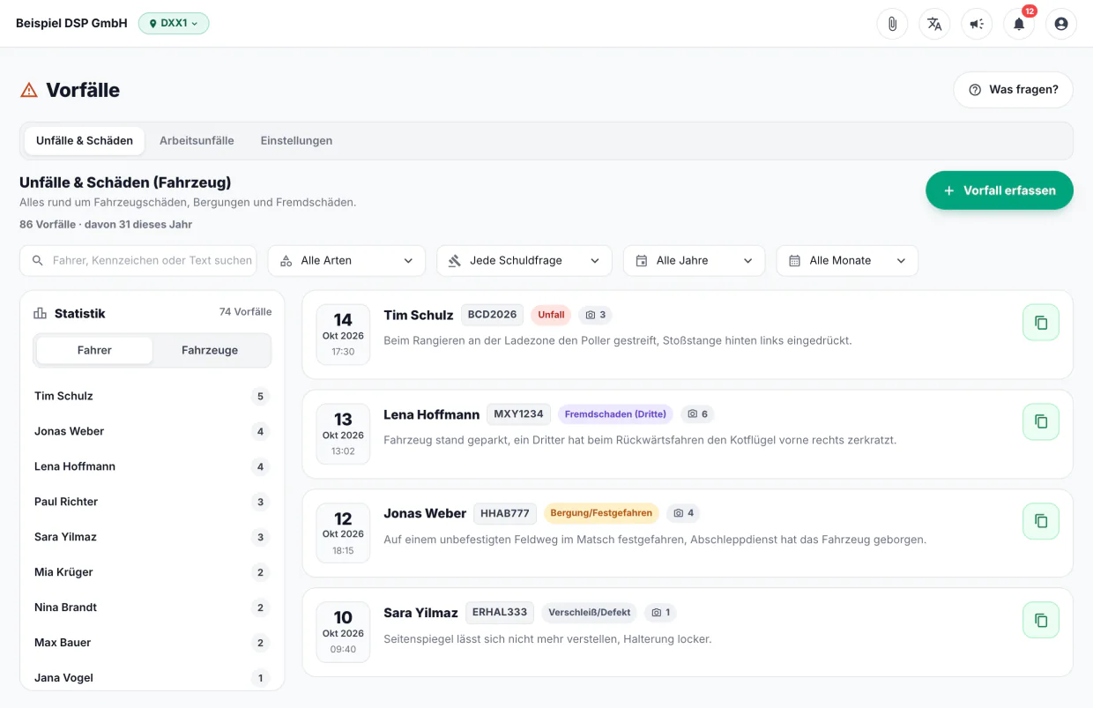Screen dimensions: 1093x708
Task: Click photo count badge on Jonas Weber's incident
Action: 683,513
